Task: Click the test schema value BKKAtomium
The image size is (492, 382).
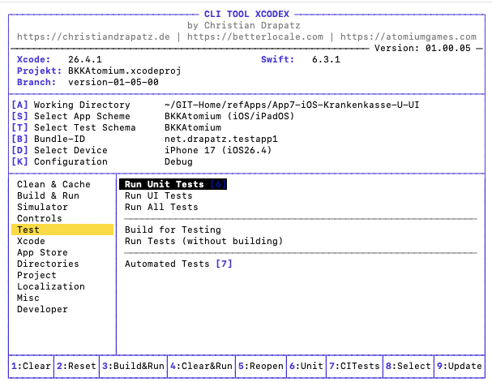Action: coord(193,127)
